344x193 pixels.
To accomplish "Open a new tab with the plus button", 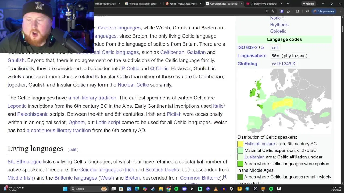I will (288, 4).
